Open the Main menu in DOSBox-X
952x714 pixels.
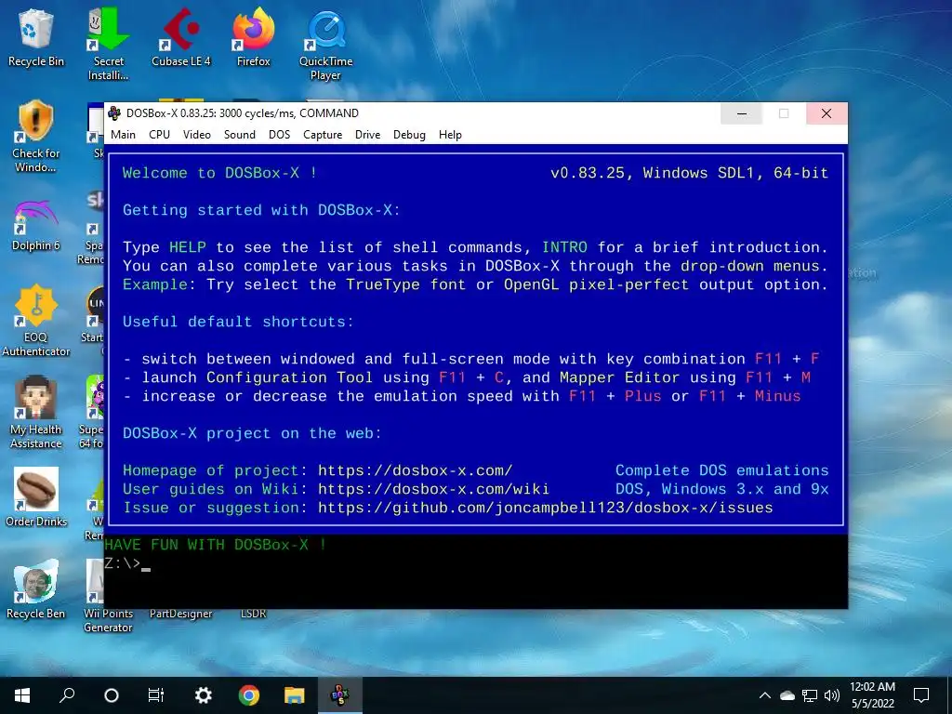[124, 135]
